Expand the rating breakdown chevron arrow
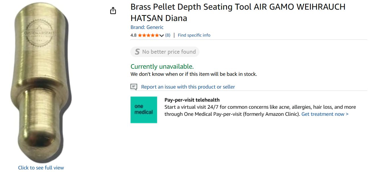This screenshot has height=172, width=375. (162, 35)
